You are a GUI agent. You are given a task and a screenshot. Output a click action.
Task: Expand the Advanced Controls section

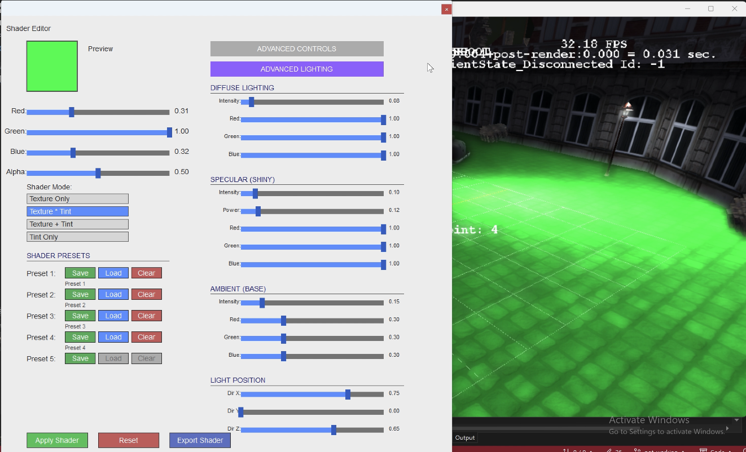coord(296,49)
